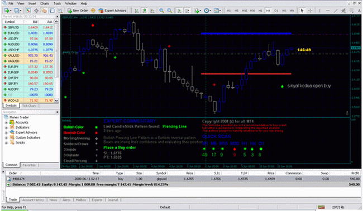This screenshot has width=363, height=211.
Task: Select the Trendline drawing tool
Action: [336, 11]
